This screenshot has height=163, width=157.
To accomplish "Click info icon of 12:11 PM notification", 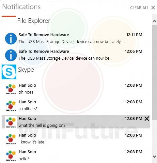I will coord(11,38).
